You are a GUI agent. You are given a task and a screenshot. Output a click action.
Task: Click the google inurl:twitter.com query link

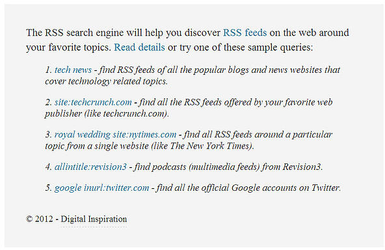pyautogui.click(x=101, y=187)
